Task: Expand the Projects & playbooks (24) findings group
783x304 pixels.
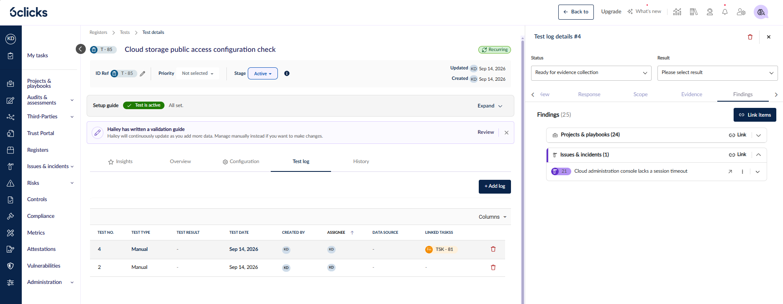Action: pyautogui.click(x=758, y=135)
